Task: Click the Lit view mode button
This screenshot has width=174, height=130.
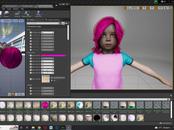Action: [x=15, y=21]
